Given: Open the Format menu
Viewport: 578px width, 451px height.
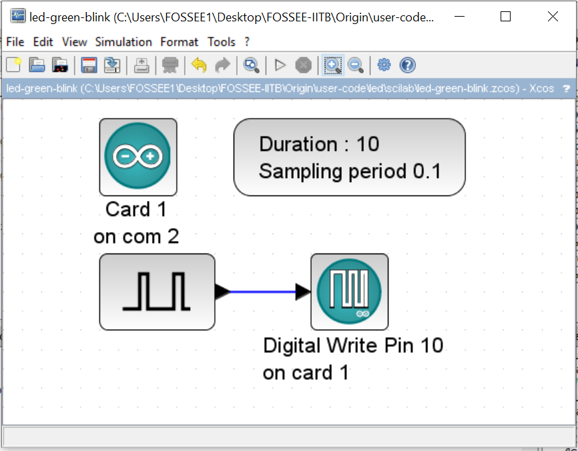Looking at the screenshot, I should 179,42.
